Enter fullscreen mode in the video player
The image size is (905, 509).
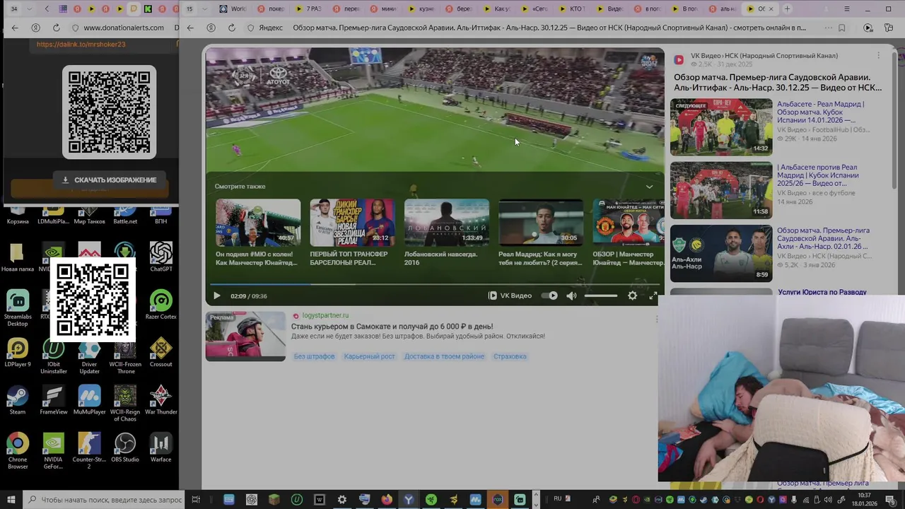coord(653,296)
